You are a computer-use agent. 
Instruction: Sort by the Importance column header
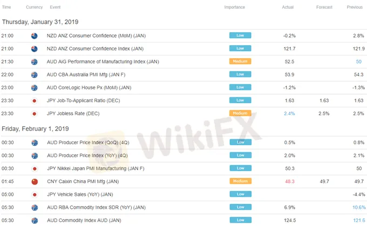(x=234, y=8)
